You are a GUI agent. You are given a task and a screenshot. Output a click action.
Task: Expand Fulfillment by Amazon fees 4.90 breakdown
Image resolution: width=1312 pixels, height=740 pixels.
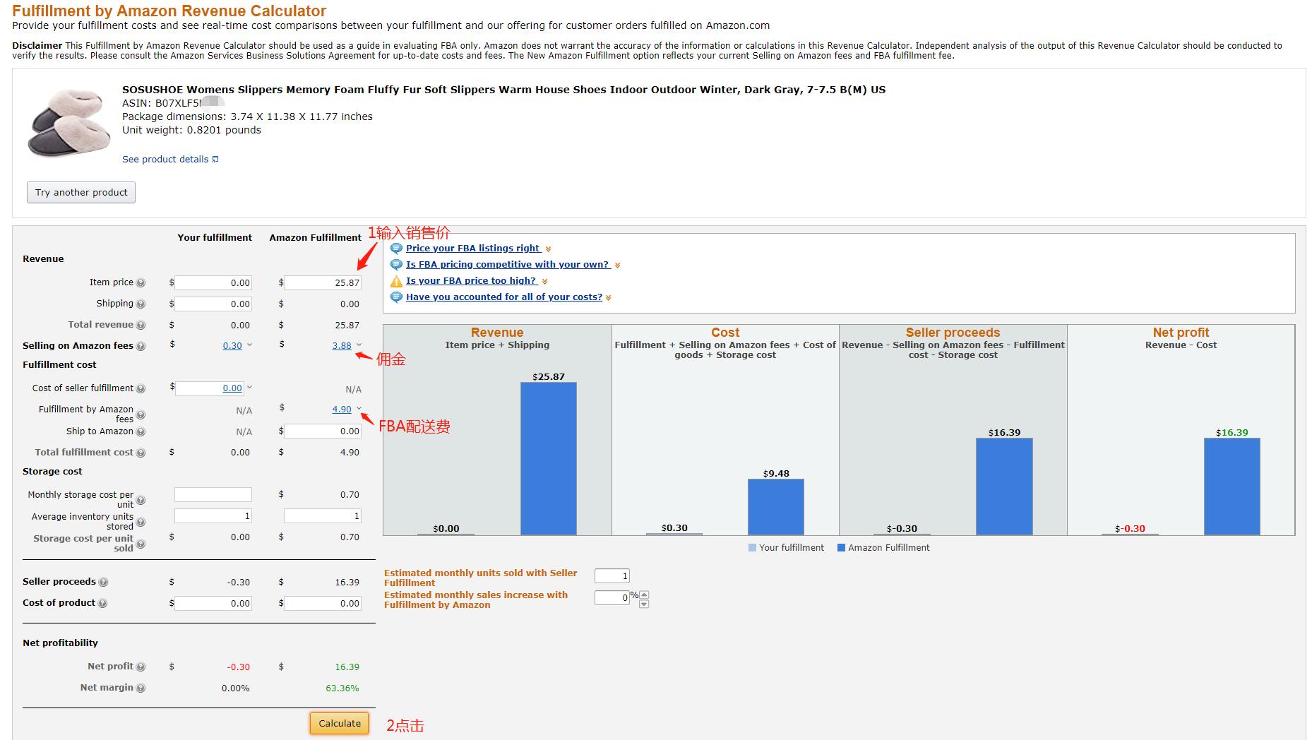click(x=359, y=409)
